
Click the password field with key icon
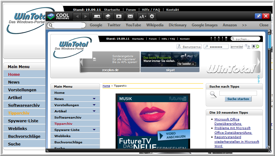(x=216, y=47)
